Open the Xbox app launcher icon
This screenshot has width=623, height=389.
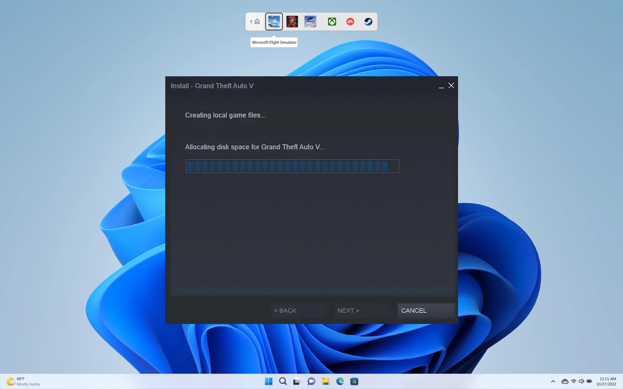(x=332, y=22)
